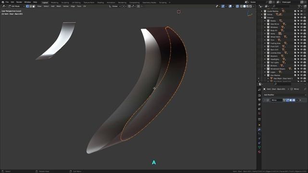This screenshot has width=308, height=173.
Task: Toggle viewport gizmos display
Action: 223,6
